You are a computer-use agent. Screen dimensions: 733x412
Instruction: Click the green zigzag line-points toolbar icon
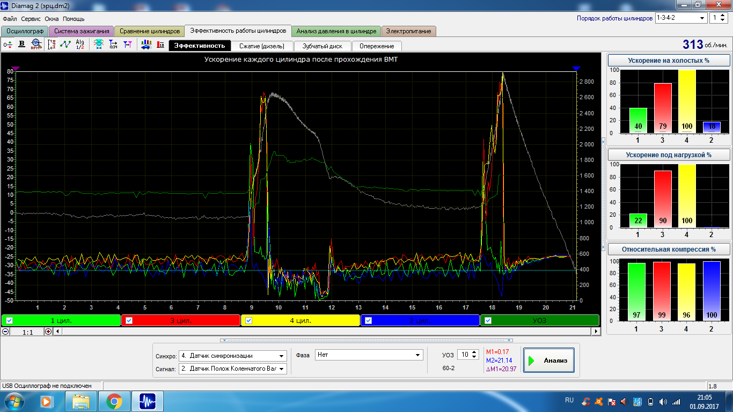[65, 45]
